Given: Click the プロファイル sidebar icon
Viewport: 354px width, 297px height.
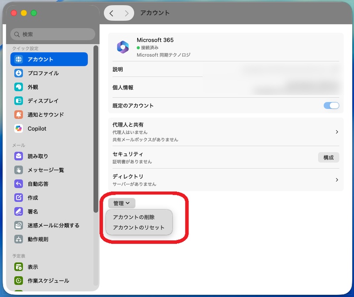Looking at the screenshot, I should pos(19,73).
